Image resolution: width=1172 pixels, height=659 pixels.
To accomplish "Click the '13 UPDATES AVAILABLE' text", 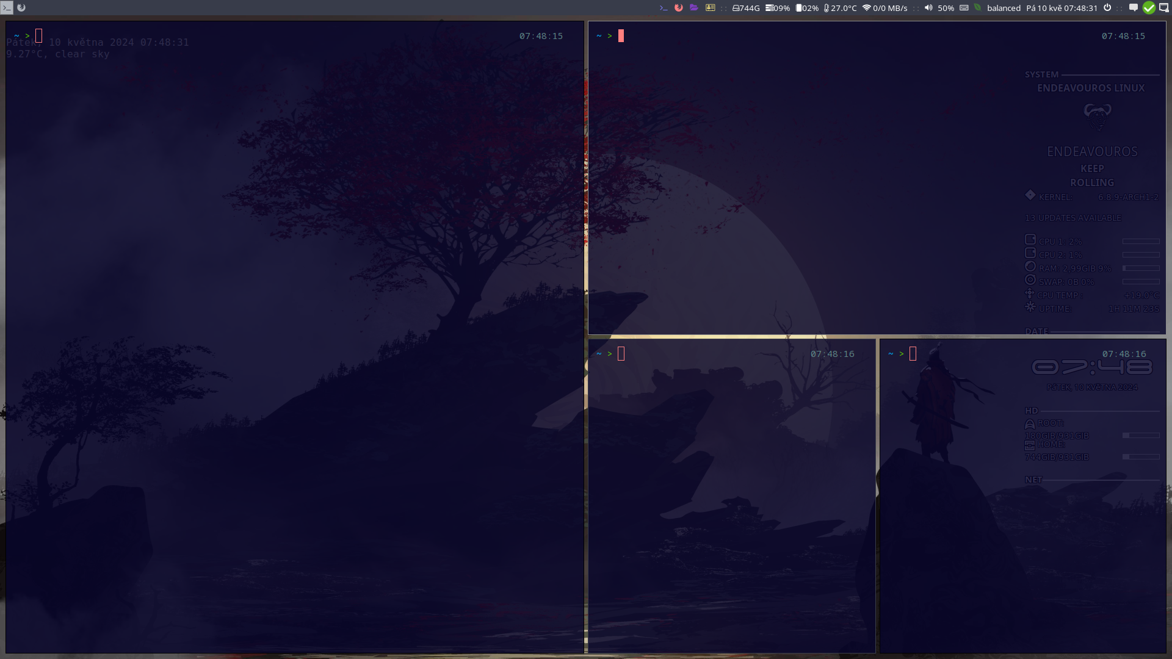I will pyautogui.click(x=1073, y=217).
